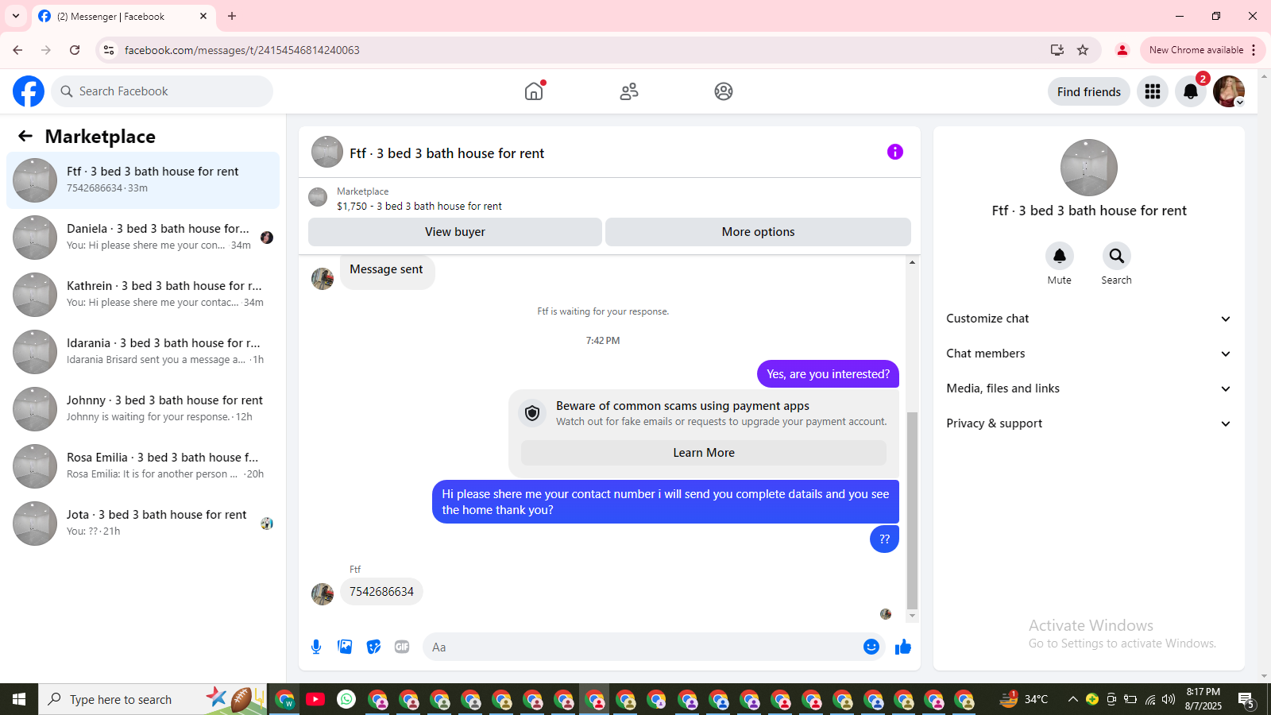
Task: Close the Messenger browser tab
Action: 203,16
